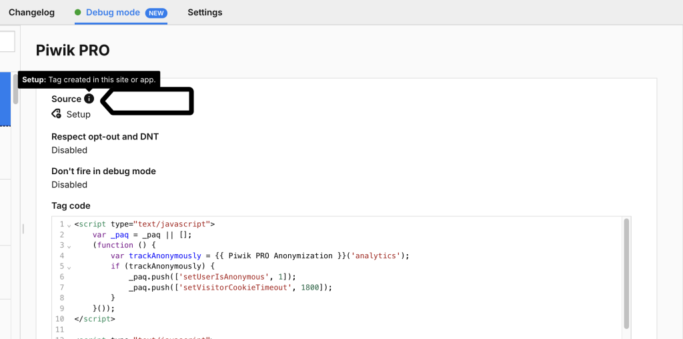Click Disabled under Respect opt-out and DNT

click(69, 150)
